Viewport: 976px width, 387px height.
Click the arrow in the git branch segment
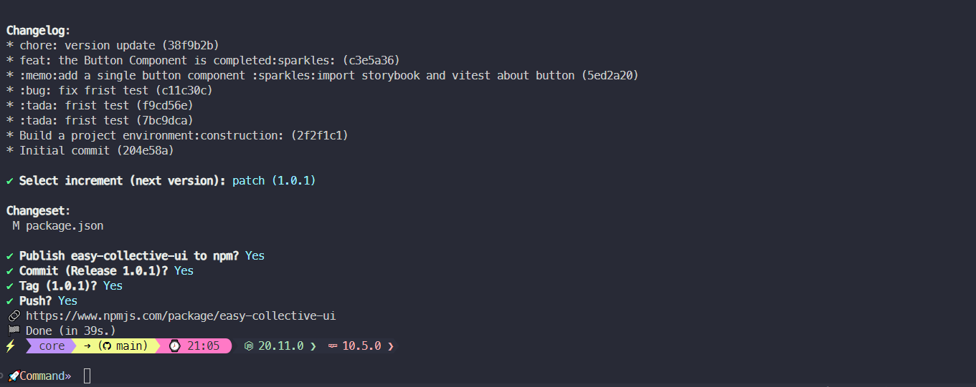pos(87,346)
